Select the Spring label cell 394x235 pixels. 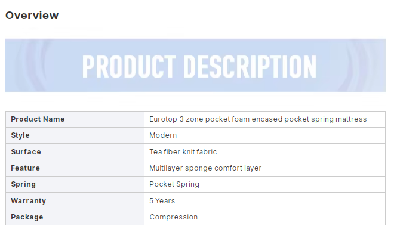pyautogui.click(x=75, y=184)
